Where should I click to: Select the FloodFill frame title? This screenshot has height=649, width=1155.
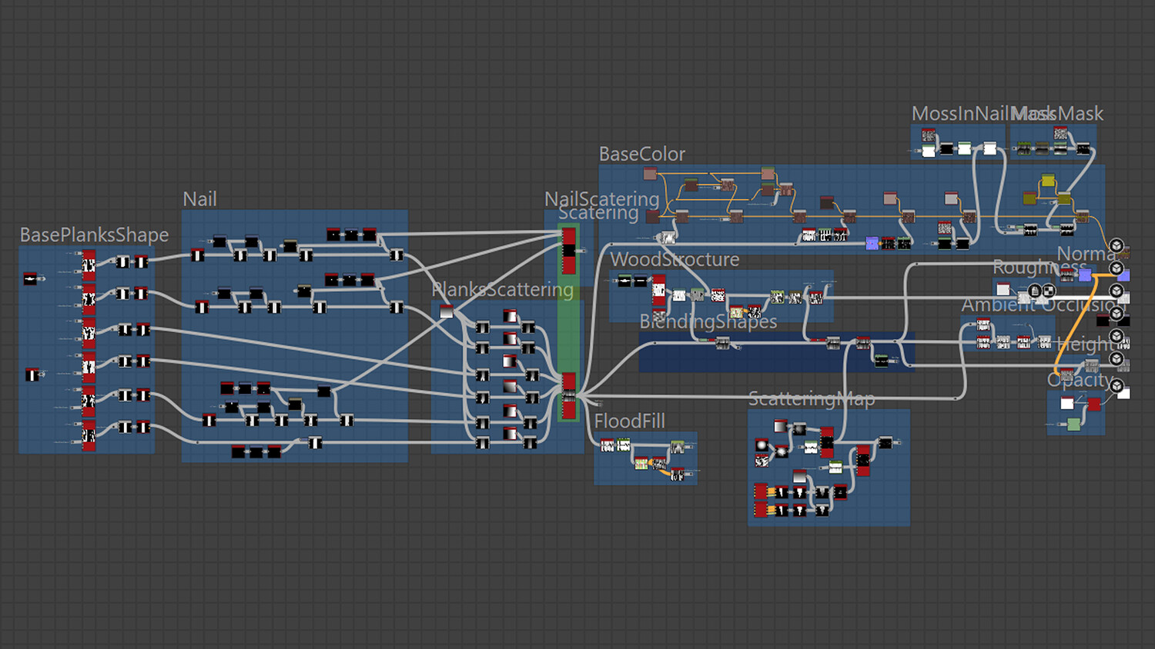click(x=629, y=421)
